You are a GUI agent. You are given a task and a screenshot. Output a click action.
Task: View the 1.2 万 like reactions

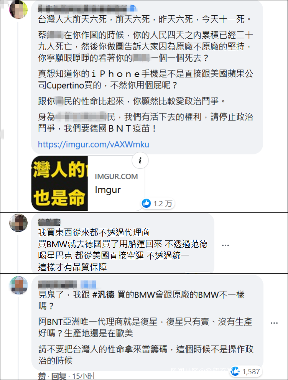(158, 204)
